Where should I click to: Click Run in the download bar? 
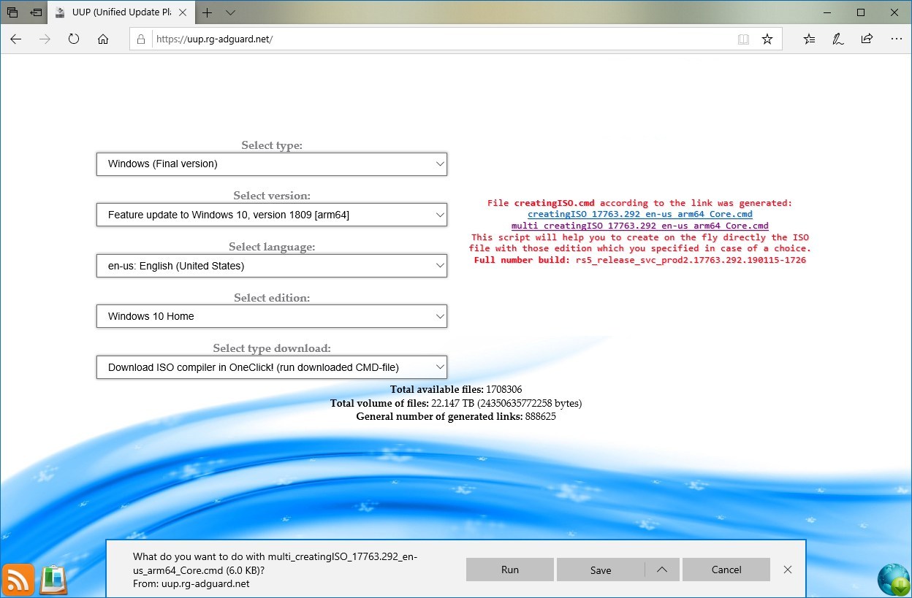pos(510,570)
